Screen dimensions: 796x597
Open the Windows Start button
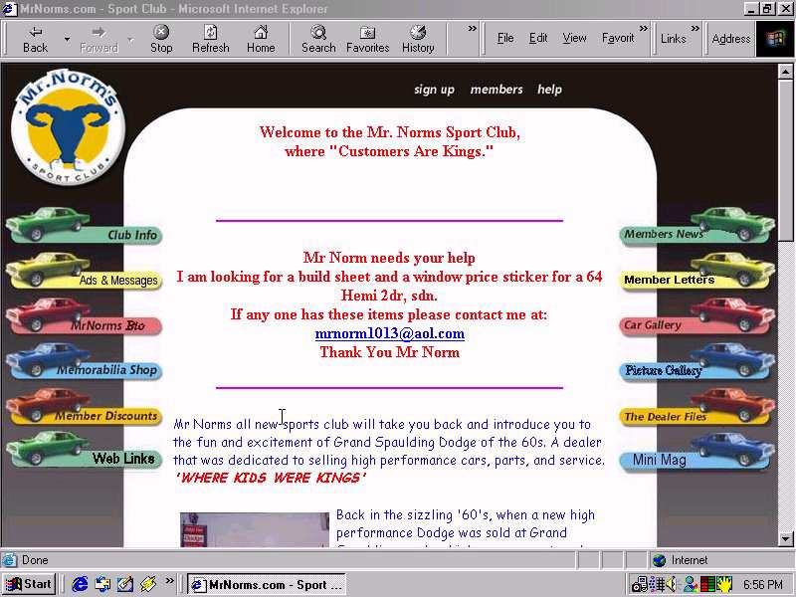(x=29, y=584)
